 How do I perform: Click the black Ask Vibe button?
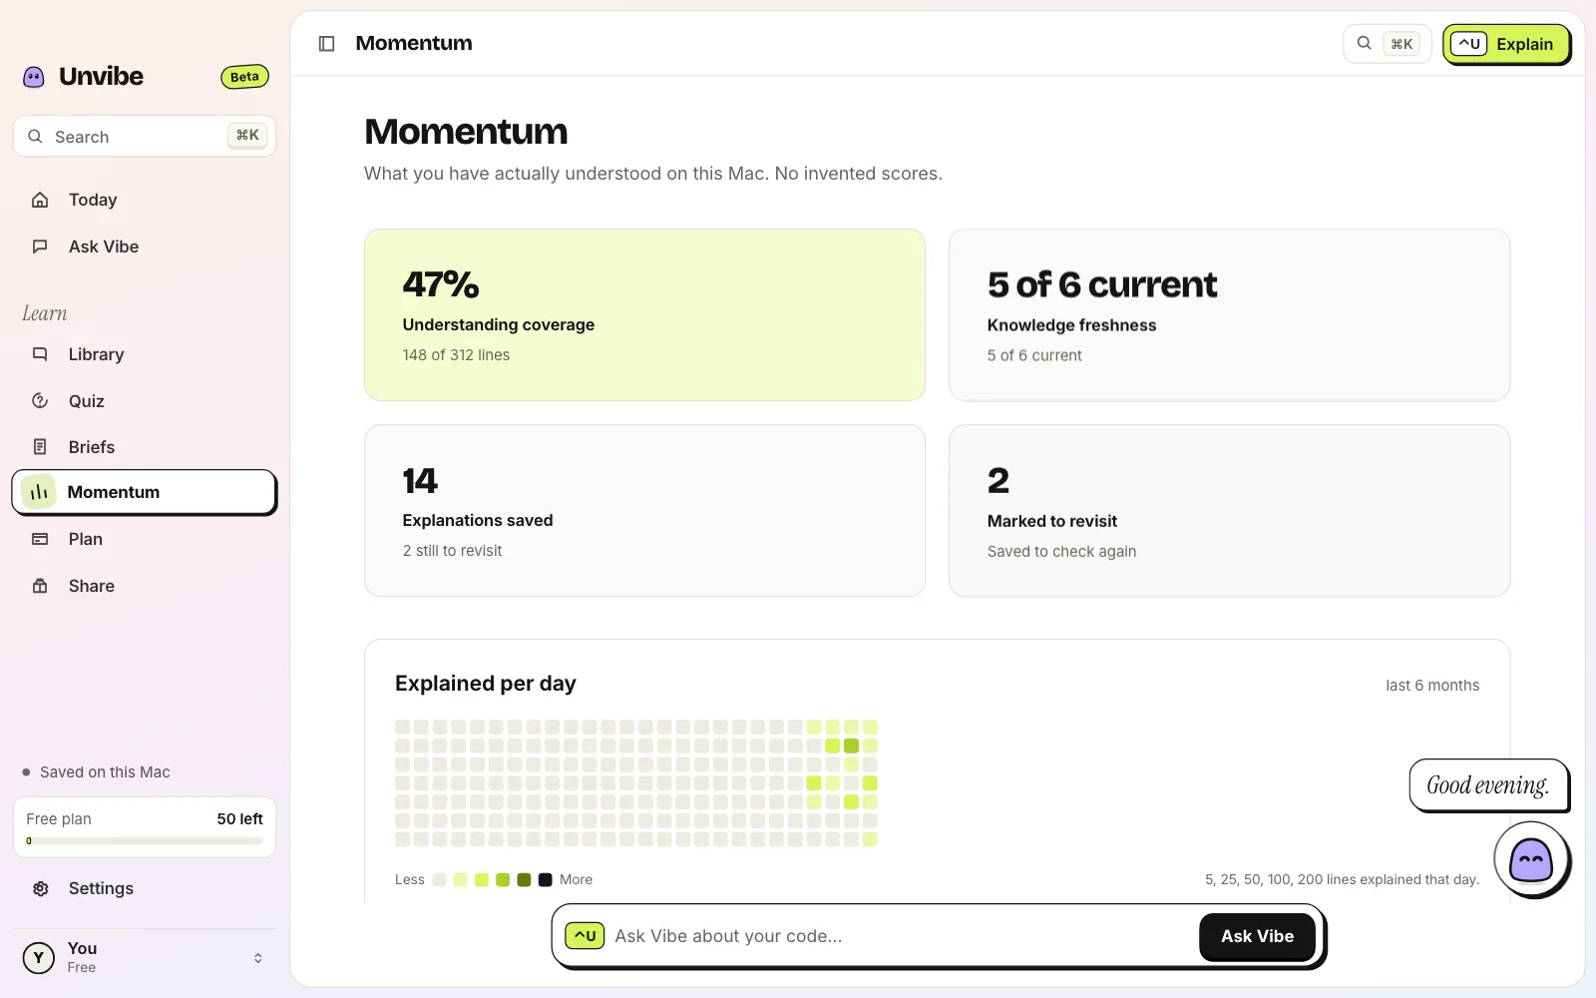pos(1257,936)
